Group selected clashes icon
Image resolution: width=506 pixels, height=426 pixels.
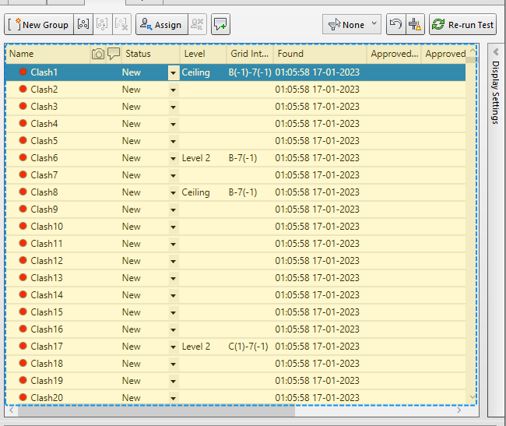83,25
